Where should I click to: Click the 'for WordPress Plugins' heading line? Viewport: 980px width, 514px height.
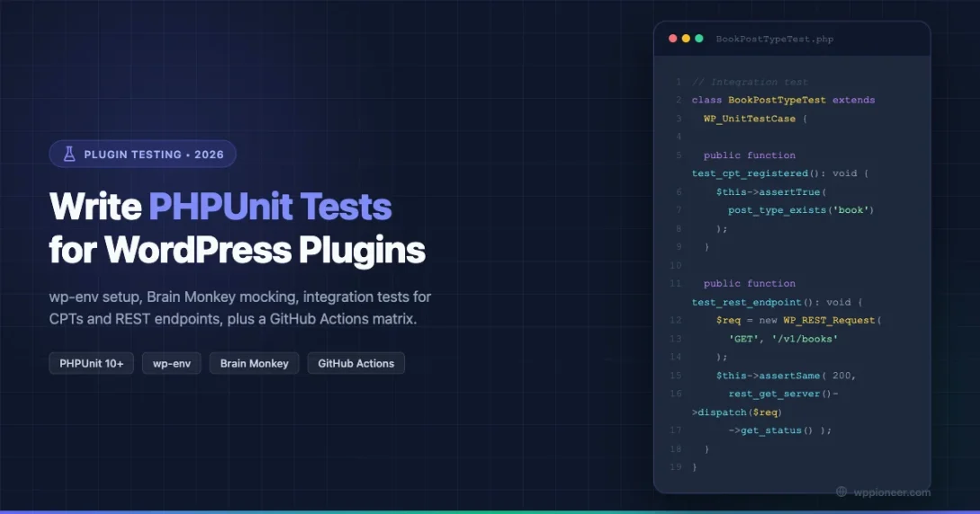(238, 250)
